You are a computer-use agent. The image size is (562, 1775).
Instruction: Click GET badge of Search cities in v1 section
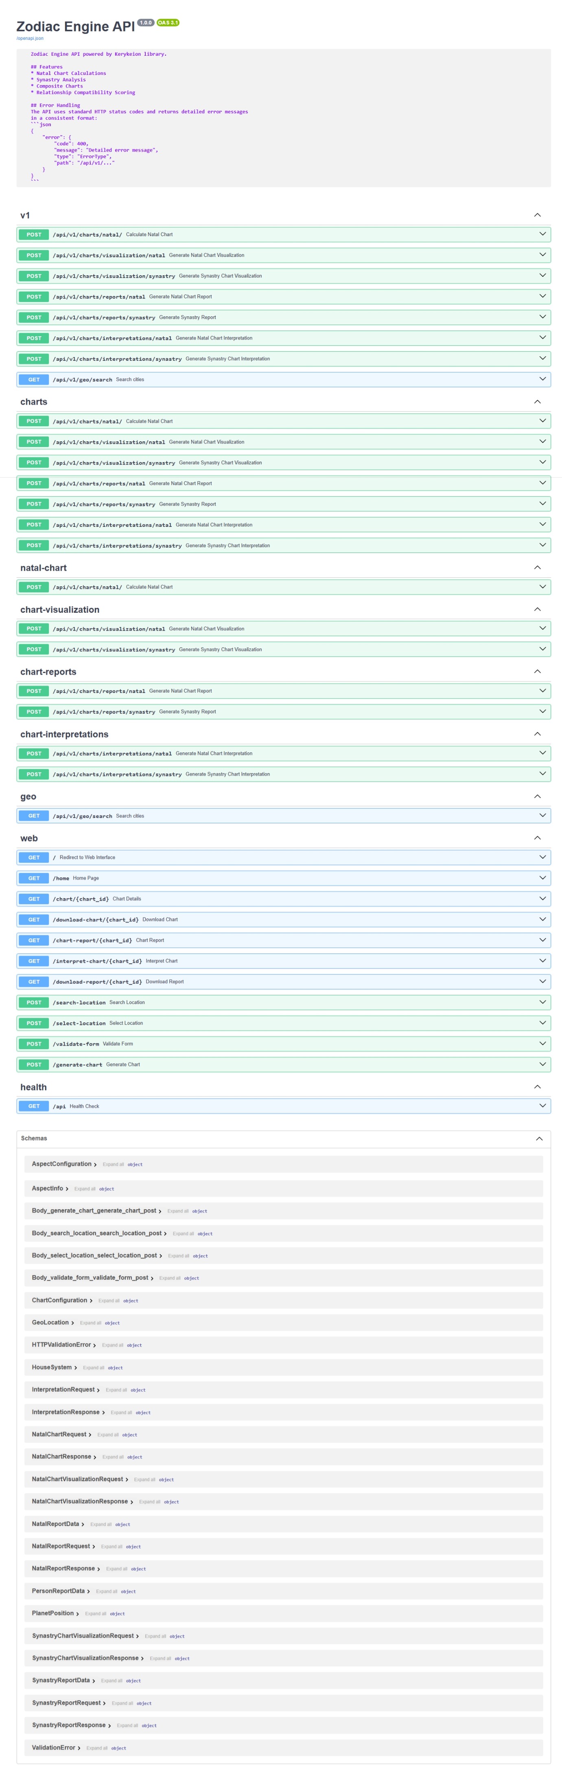point(34,380)
